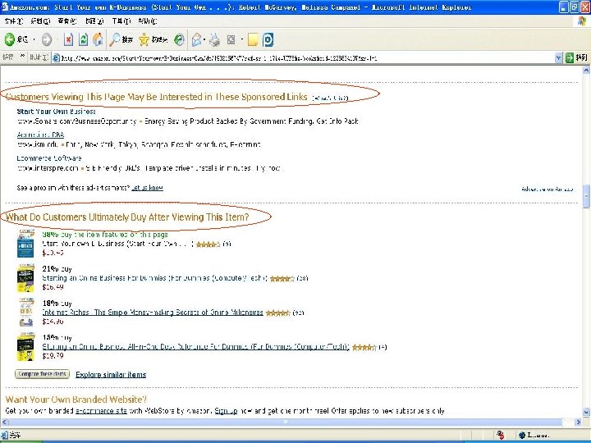The image size is (591, 443).
Task: Click the blue icon at the toolbar's end
Action: pos(268,39)
